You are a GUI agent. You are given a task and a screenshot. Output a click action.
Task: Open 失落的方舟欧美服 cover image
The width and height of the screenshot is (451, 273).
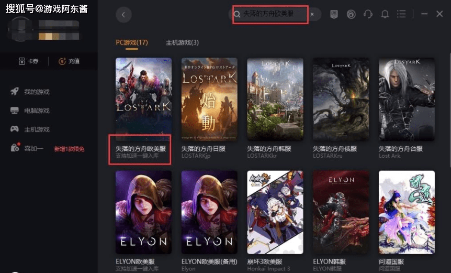143,99
